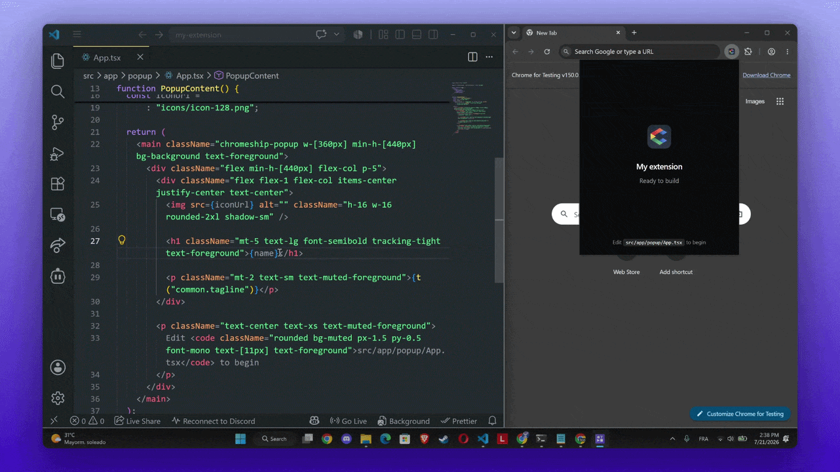The width and height of the screenshot is (840, 472).
Task: Open VS Code hamburger application menu
Action: click(x=77, y=35)
